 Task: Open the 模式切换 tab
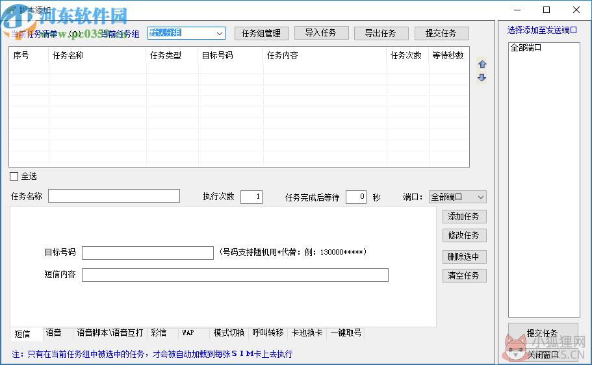tap(229, 333)
